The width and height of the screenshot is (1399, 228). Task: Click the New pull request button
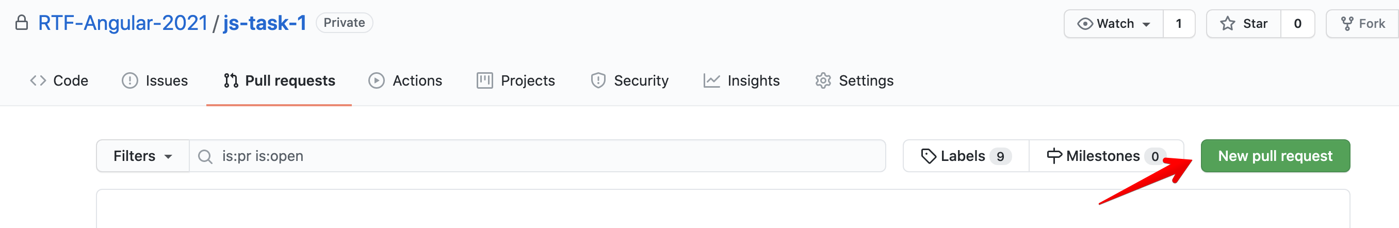coord(1275,156)
